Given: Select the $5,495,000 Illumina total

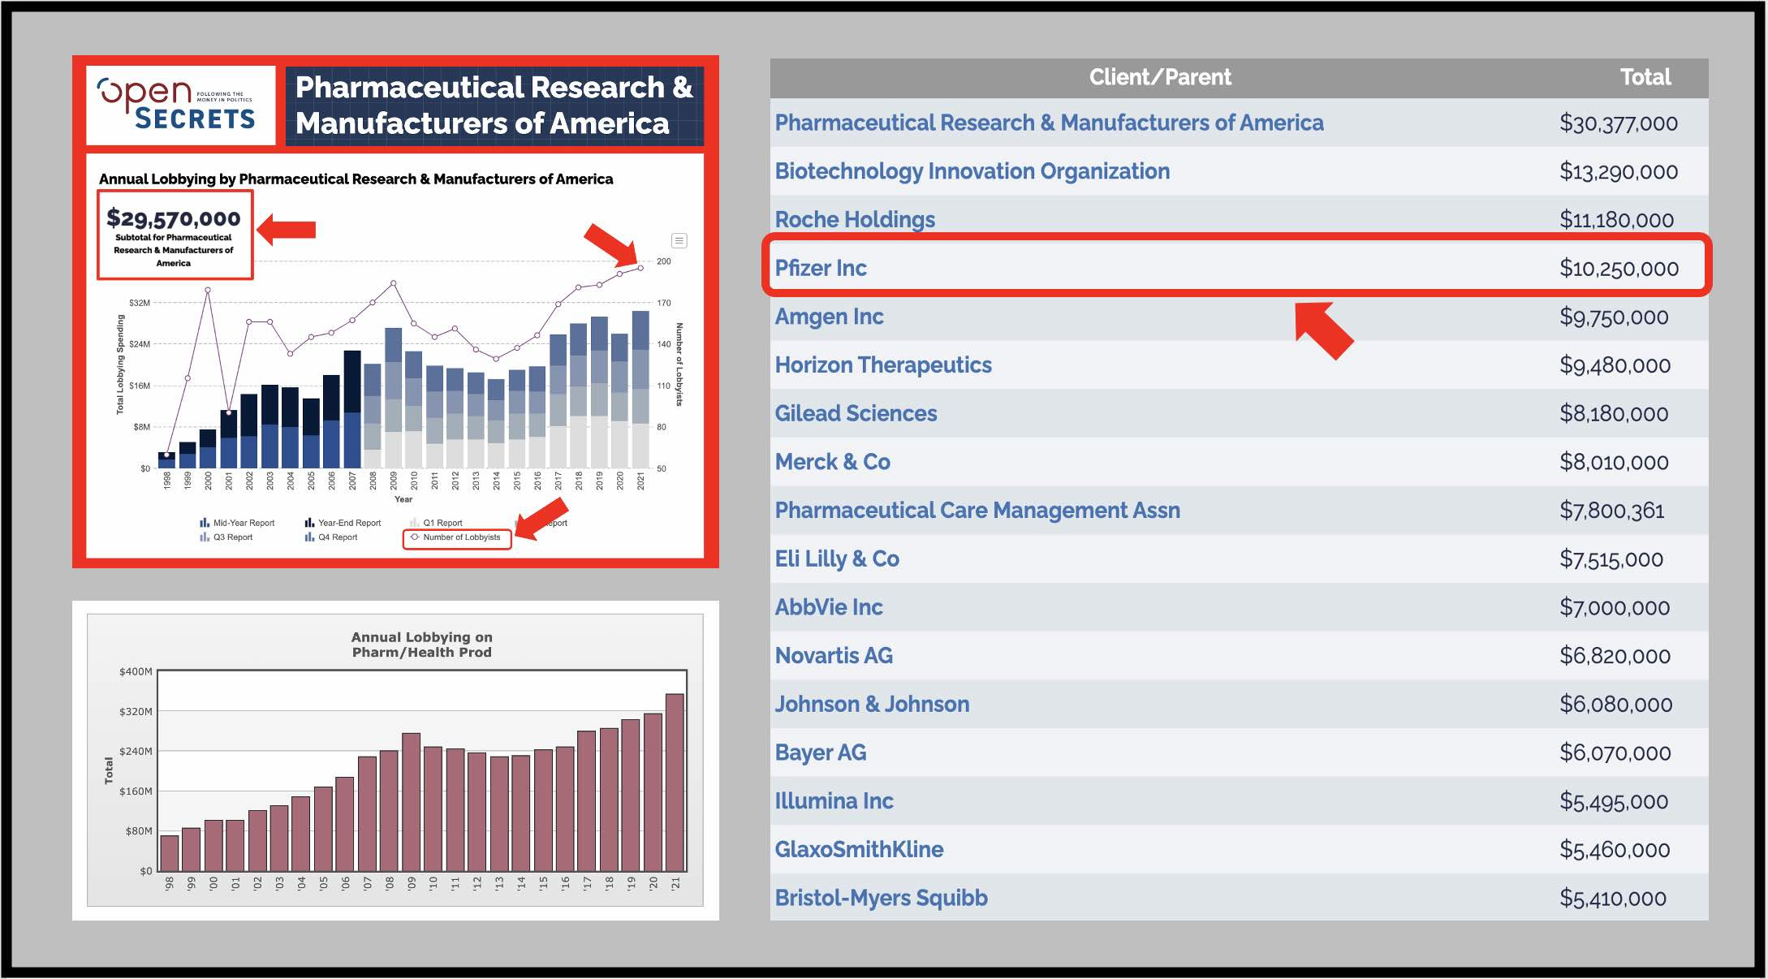Looking at the screenshot, I should point(1614,801).
